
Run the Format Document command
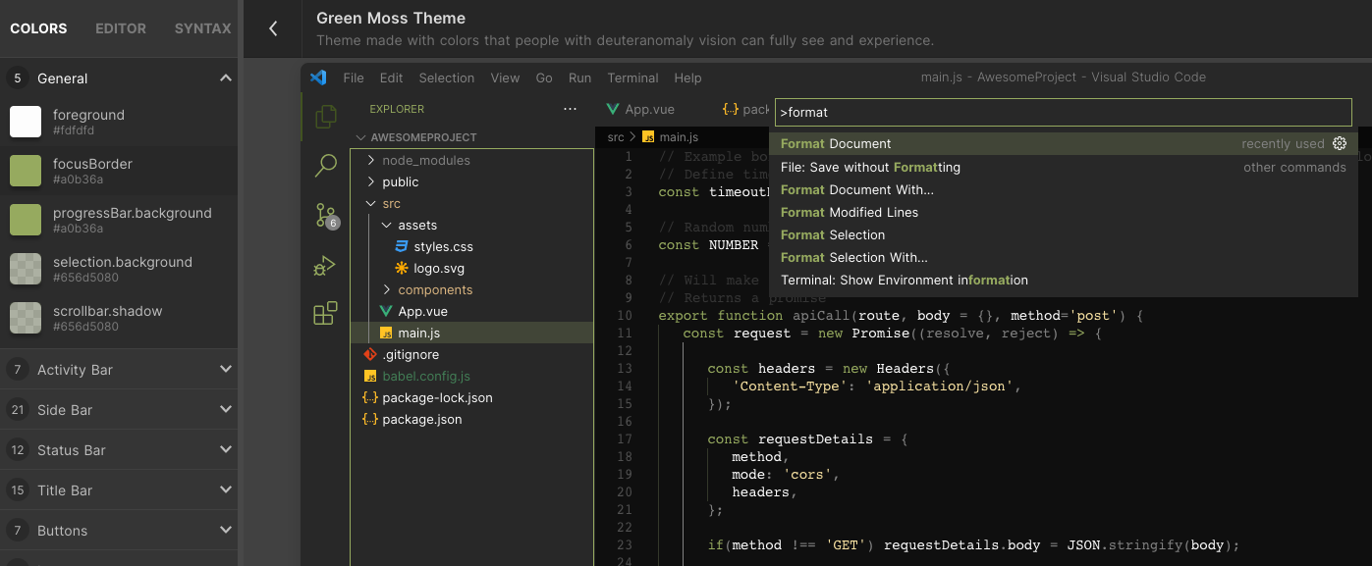click(1064, 143)
